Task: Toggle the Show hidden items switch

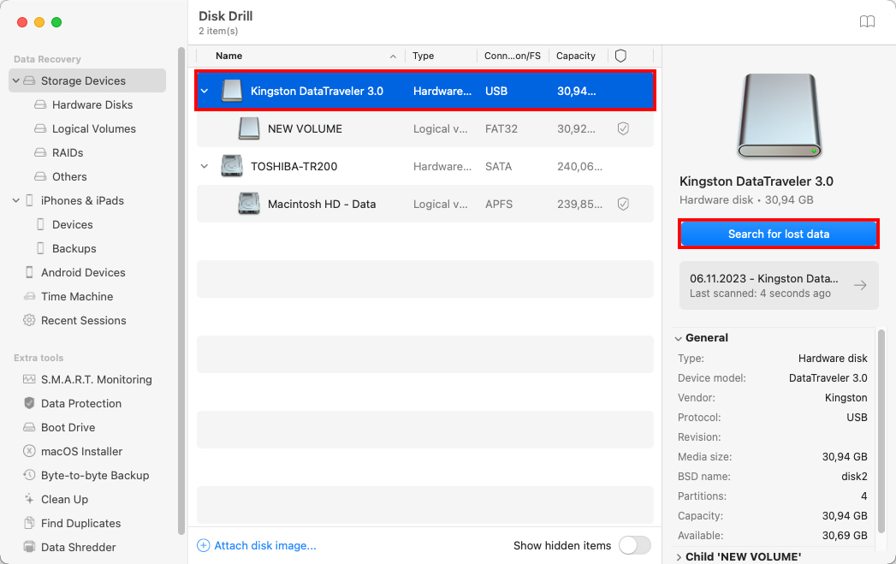Action: click(634, 545)
